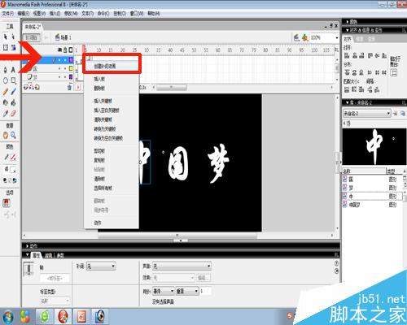Select the Fill Transform tool
This screenshot has width=407, height=325.
[x=13, y=48]
